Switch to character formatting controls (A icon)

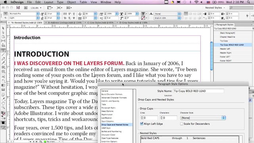[x=5, y=14]
